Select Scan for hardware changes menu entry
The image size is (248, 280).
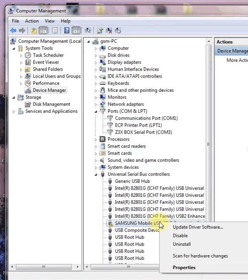(200, 256)
